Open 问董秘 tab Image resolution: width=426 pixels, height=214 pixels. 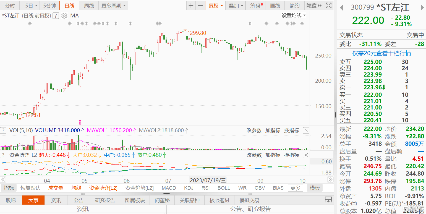coord(162,200)
